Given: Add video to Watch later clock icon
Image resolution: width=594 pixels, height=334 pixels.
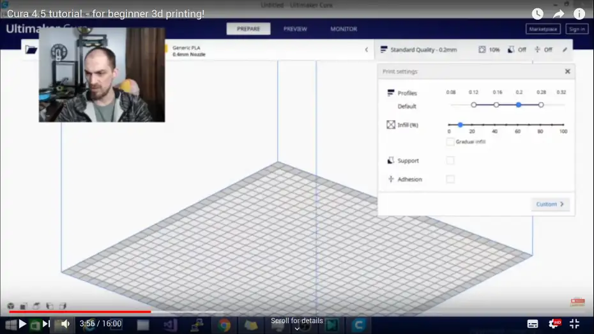Looking at the screenshot, I should [537, 14].
